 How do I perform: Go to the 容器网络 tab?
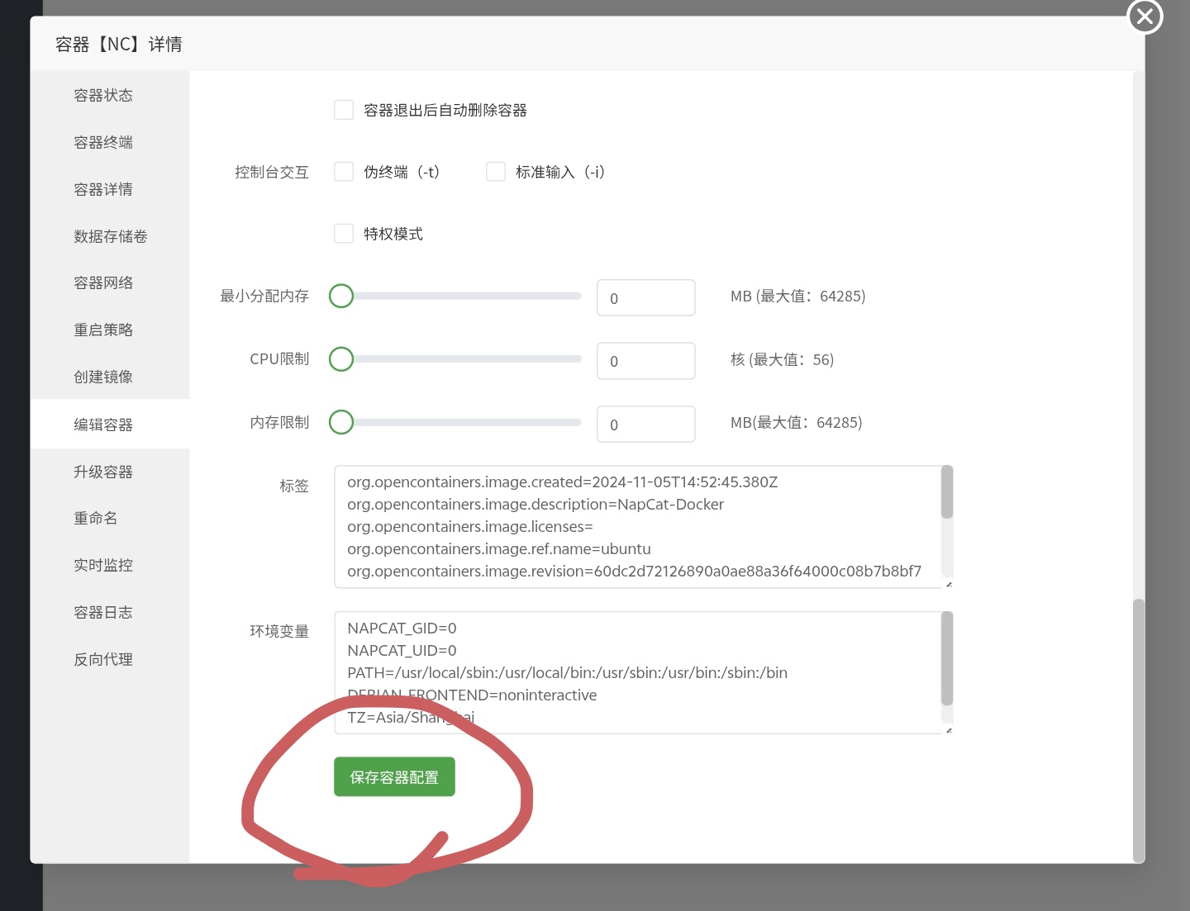103,283
